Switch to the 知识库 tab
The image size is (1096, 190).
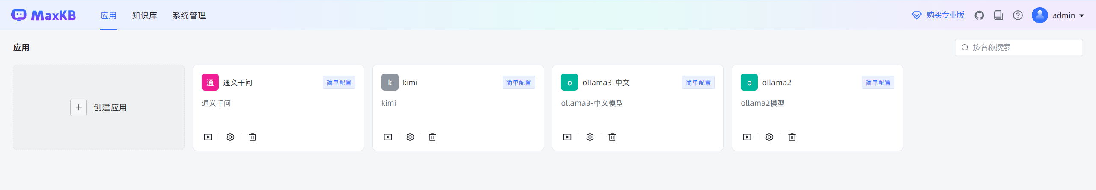pyautogui.click(x=144, y=15)
